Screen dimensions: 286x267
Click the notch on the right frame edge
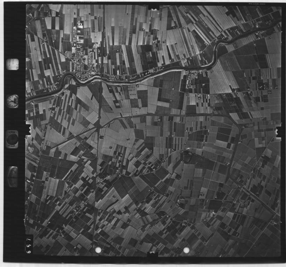pos(279,131)
